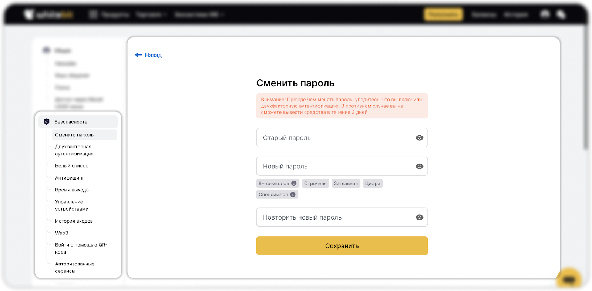Click the back arrow icon next to Назад
592x291 pixels.
[x=138, y=55]
